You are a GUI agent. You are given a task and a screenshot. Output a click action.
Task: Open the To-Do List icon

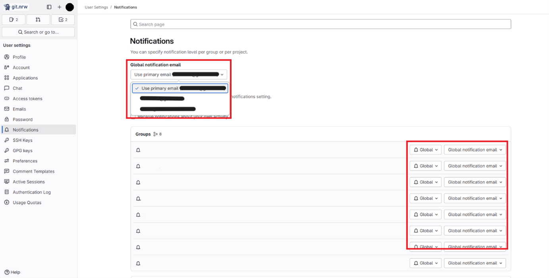63,19
